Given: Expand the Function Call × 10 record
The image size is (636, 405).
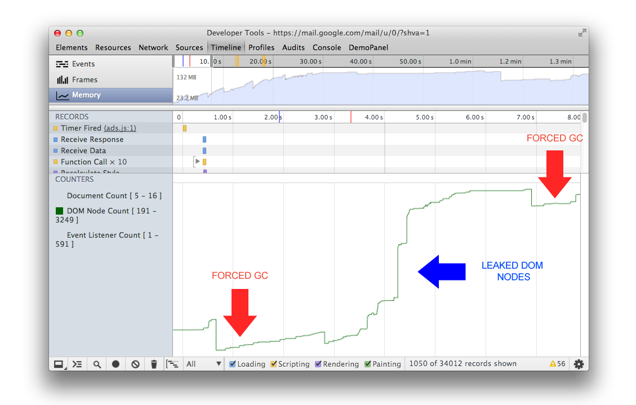Looking at the screenshot, I should (198, 161).
